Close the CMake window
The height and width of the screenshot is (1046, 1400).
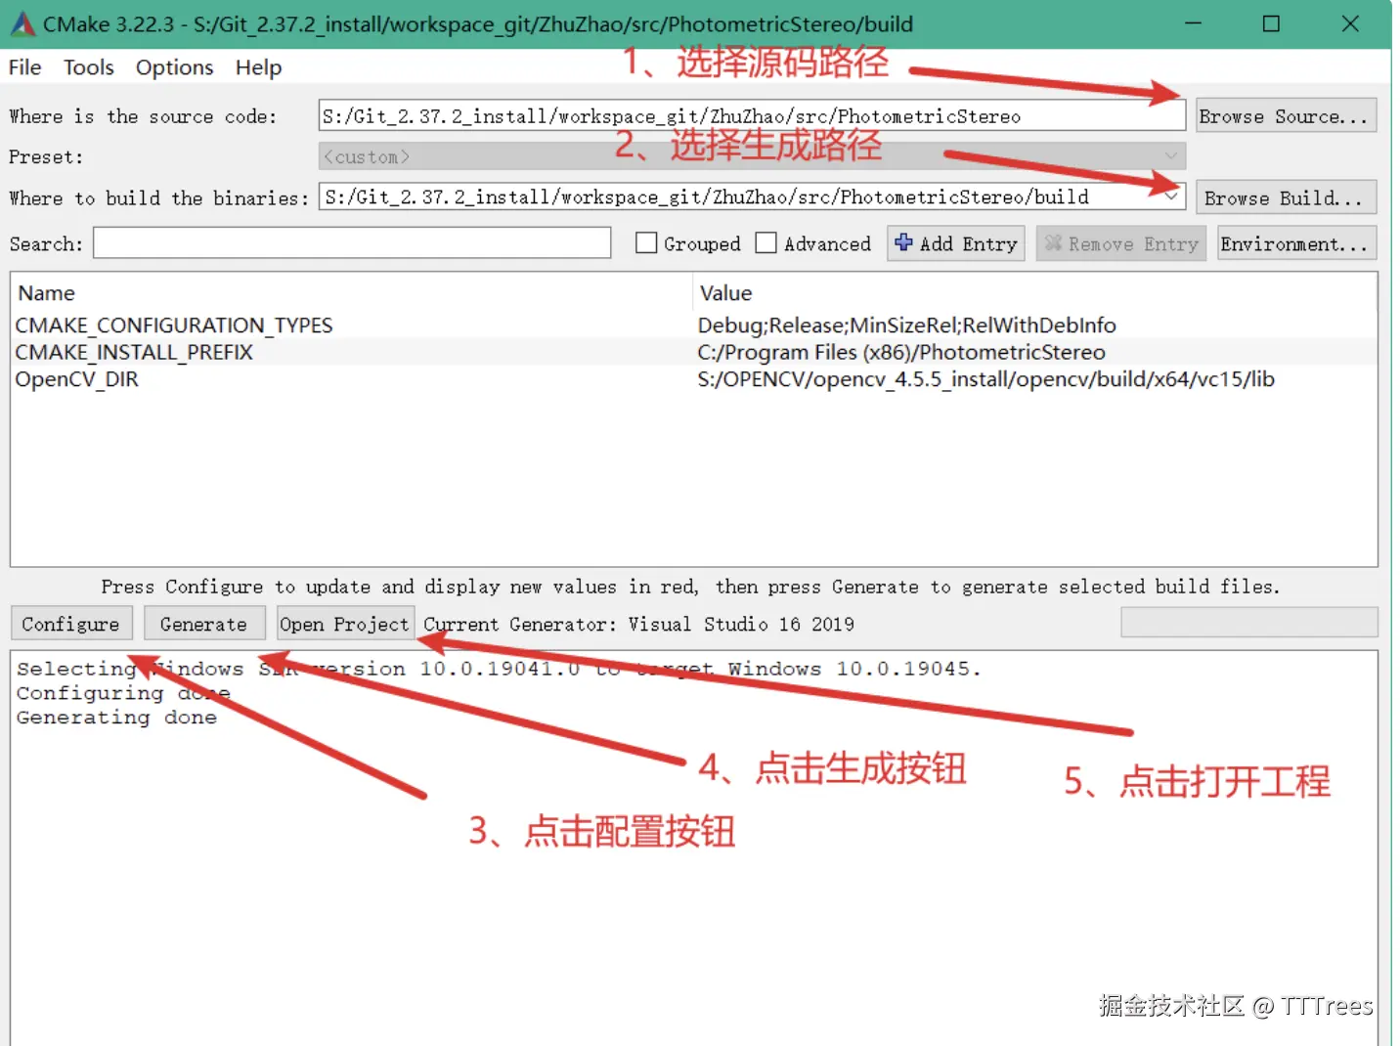[x=1350, y=23]
